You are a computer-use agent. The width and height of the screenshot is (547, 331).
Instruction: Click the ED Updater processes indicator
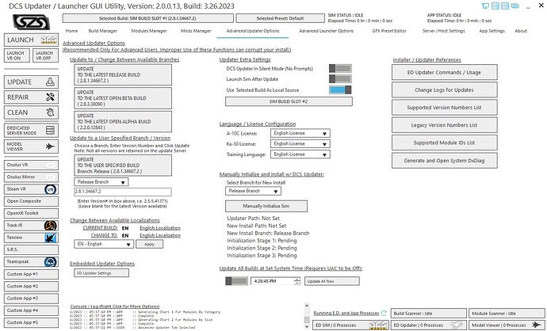click(x=428, y=325)
